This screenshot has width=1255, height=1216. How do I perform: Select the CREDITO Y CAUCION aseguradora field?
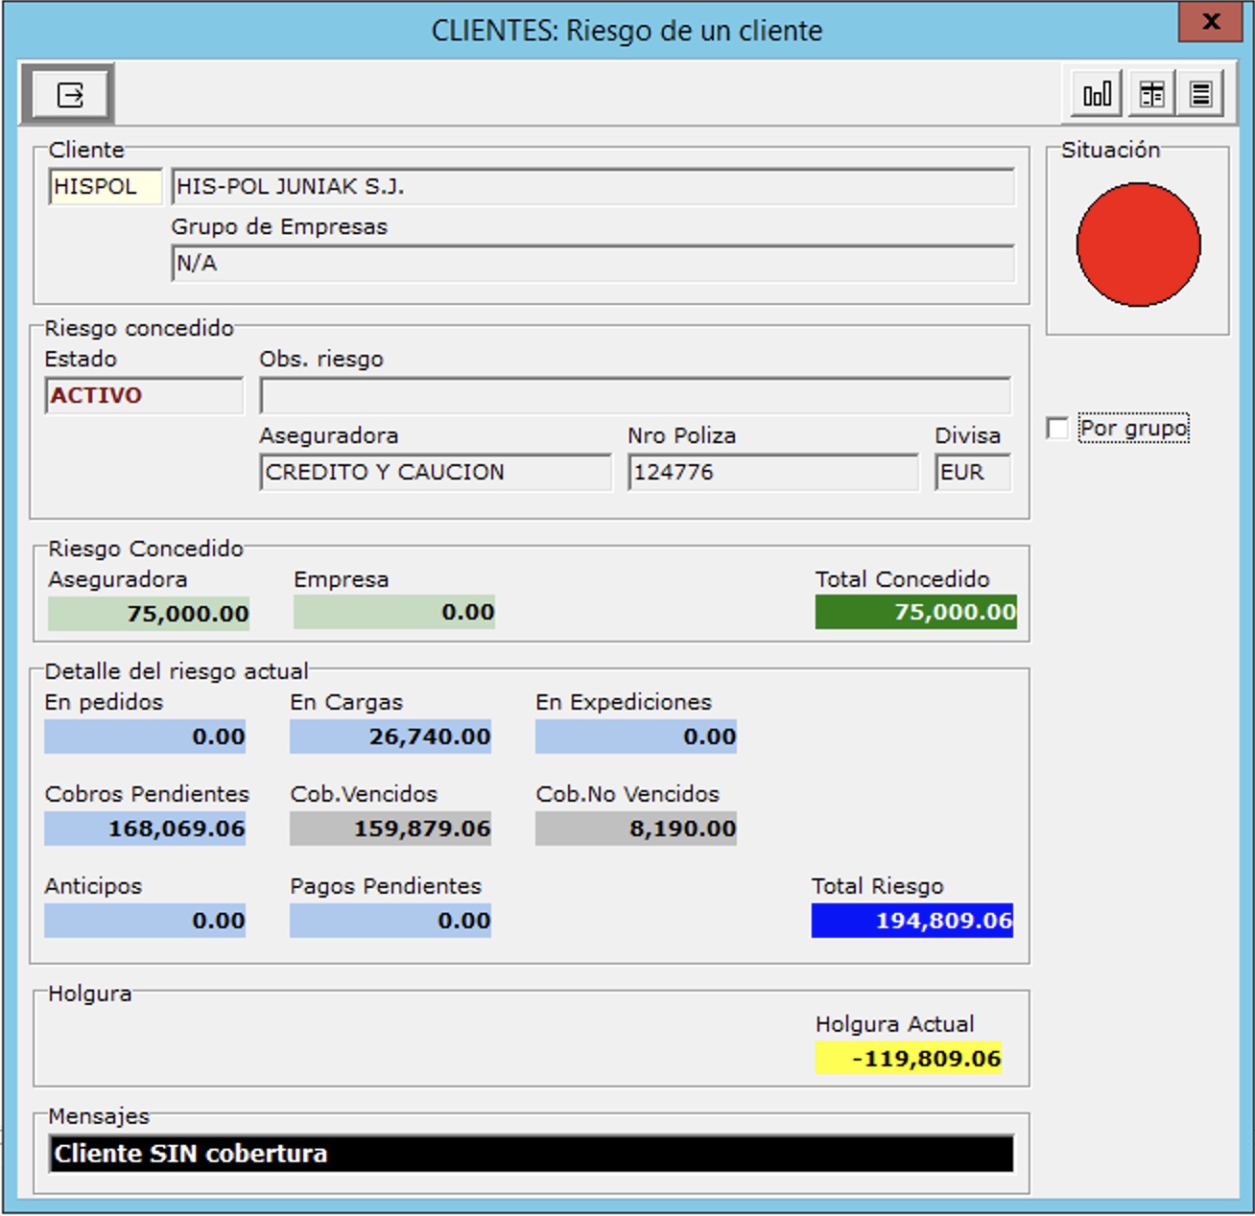[435, 473]
